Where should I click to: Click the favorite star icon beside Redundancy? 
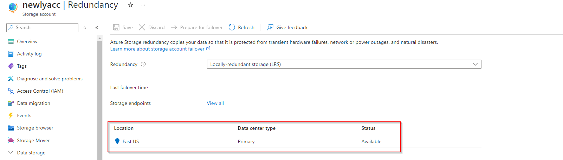tap(130, 5)
